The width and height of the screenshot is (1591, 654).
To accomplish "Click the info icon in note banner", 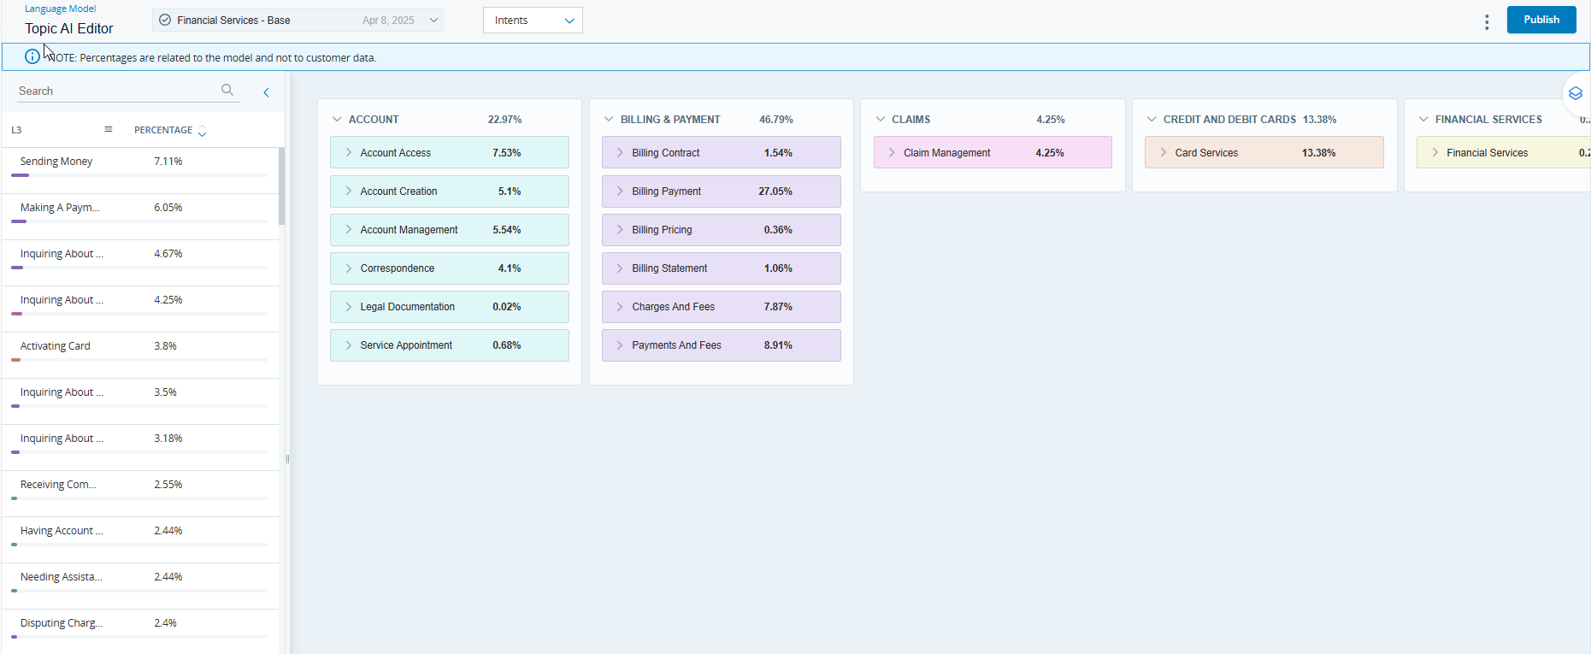I will tap(32, 56).
